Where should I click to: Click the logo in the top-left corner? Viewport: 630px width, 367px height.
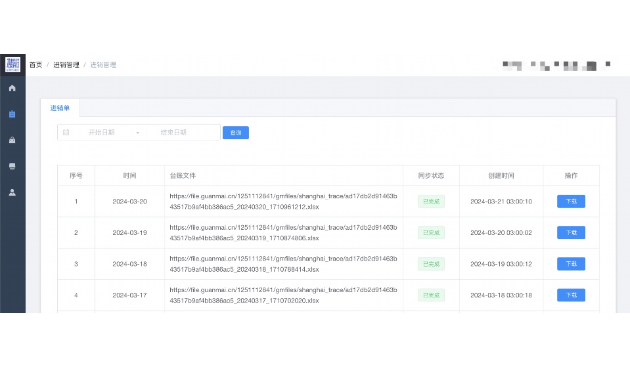[x=12, y=64]
